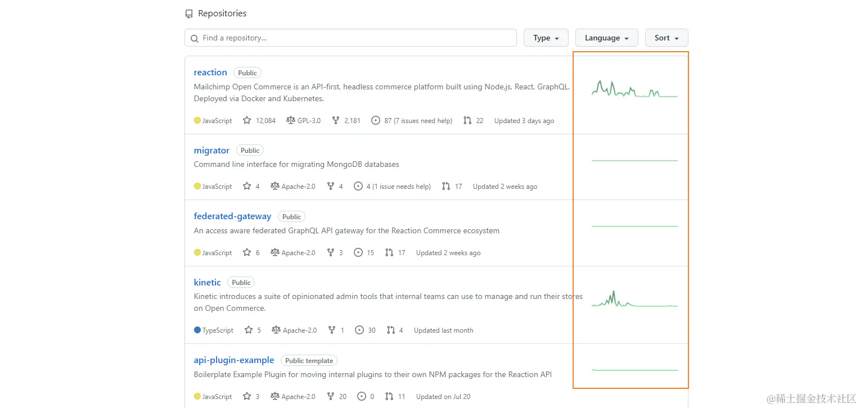Open federated-gateway's 15 issues
The width and height of the screenshot is (860, 408).
point(364,252)
